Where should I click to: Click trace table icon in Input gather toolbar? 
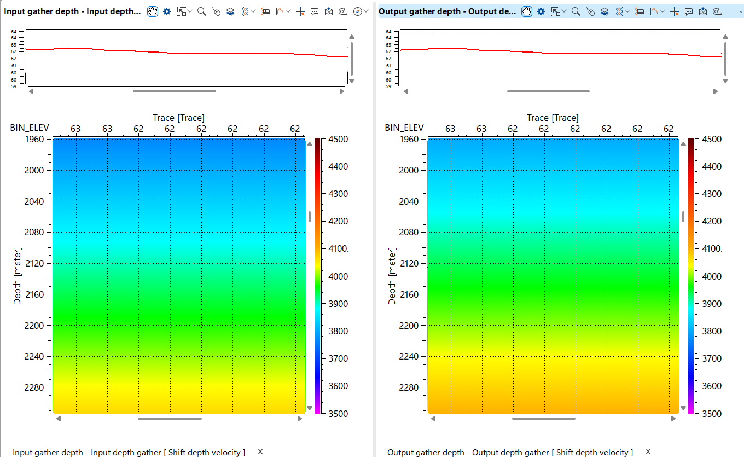(266, 11)
